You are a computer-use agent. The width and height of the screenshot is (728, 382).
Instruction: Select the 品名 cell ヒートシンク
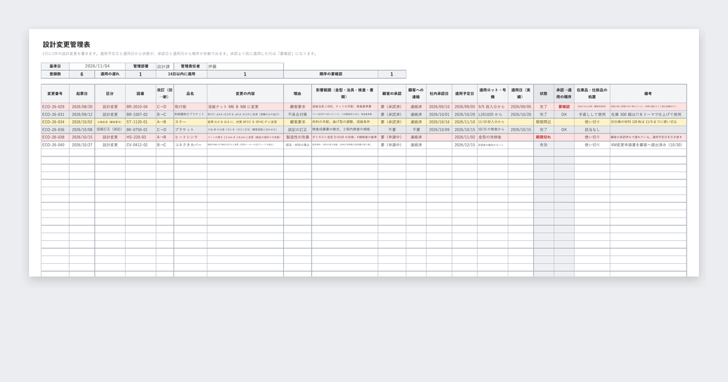click(x=190, y=137)
